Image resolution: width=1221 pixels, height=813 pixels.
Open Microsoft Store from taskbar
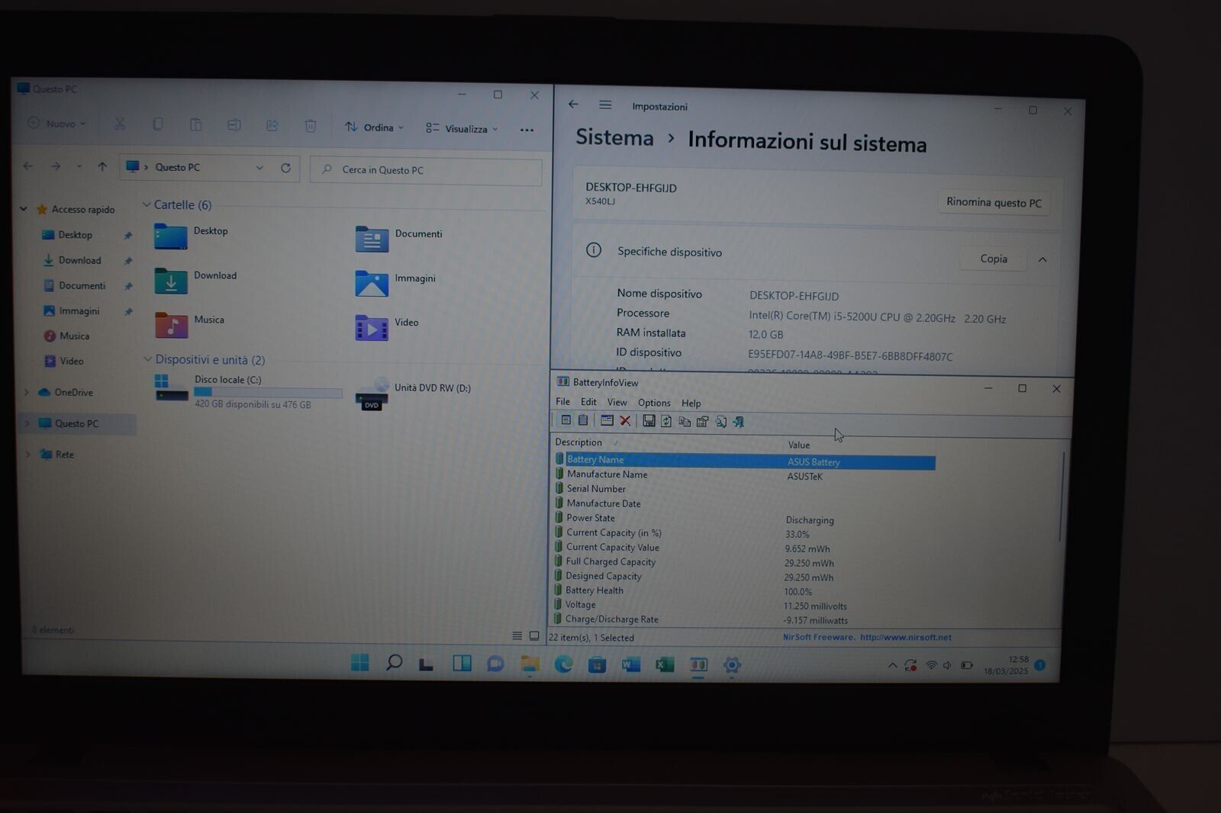[597, 665]
